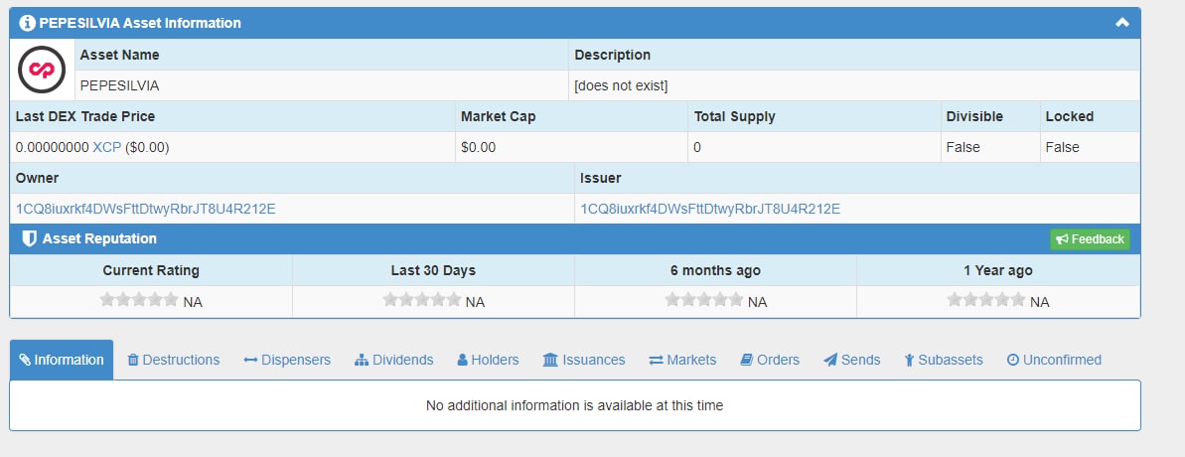
Task: Show the Holders tab
Action: click(x=489, y=360)
